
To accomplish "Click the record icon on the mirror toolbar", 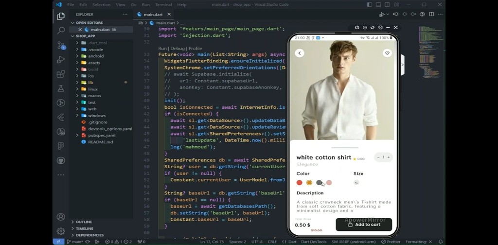I will 365,28.
